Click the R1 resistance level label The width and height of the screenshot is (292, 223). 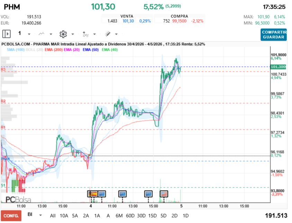click(3, 127)
